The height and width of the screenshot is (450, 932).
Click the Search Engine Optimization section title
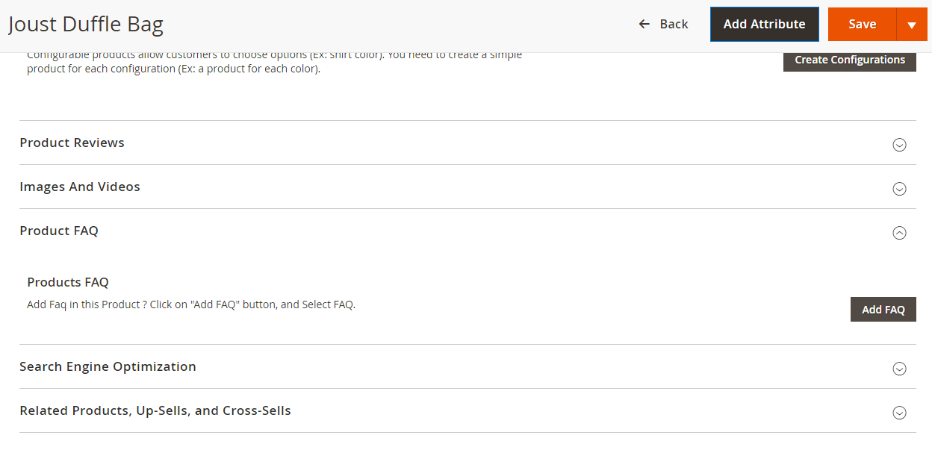108,366
